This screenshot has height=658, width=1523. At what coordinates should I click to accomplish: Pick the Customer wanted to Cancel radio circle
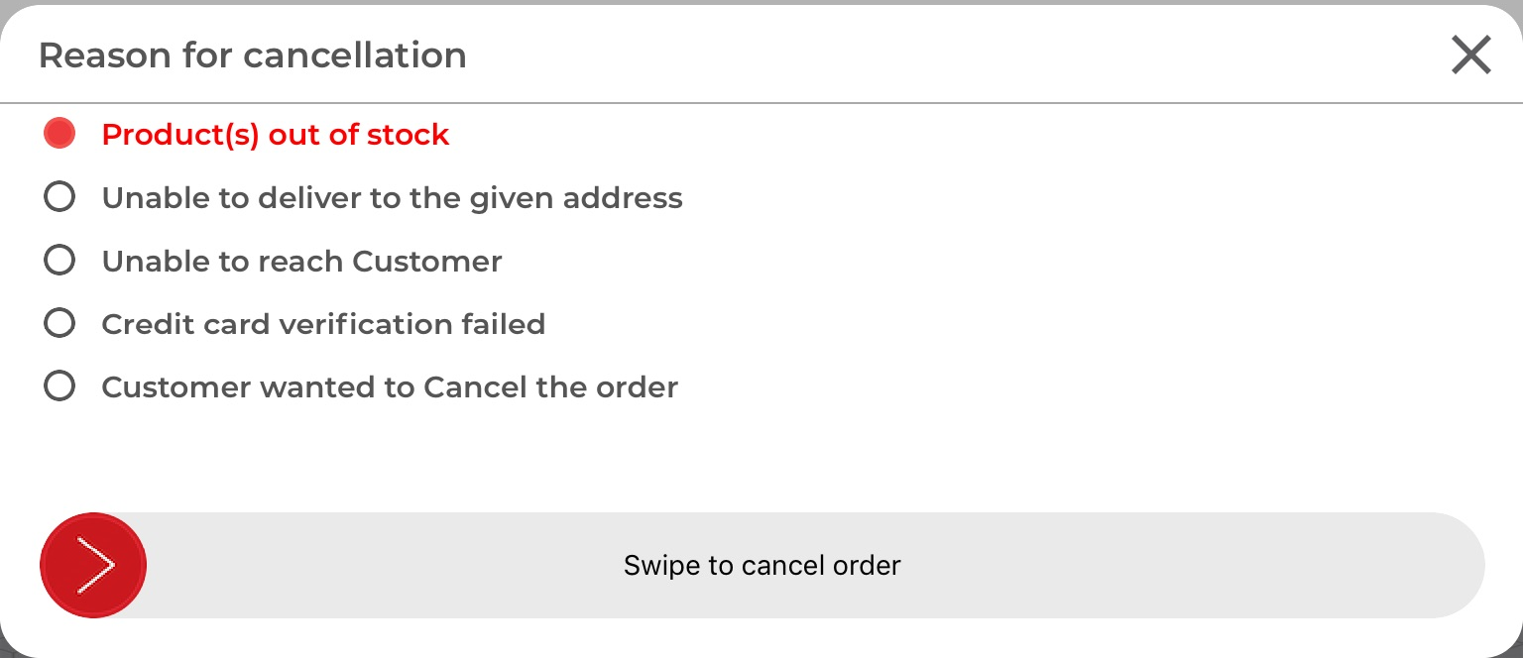point(59,386)
